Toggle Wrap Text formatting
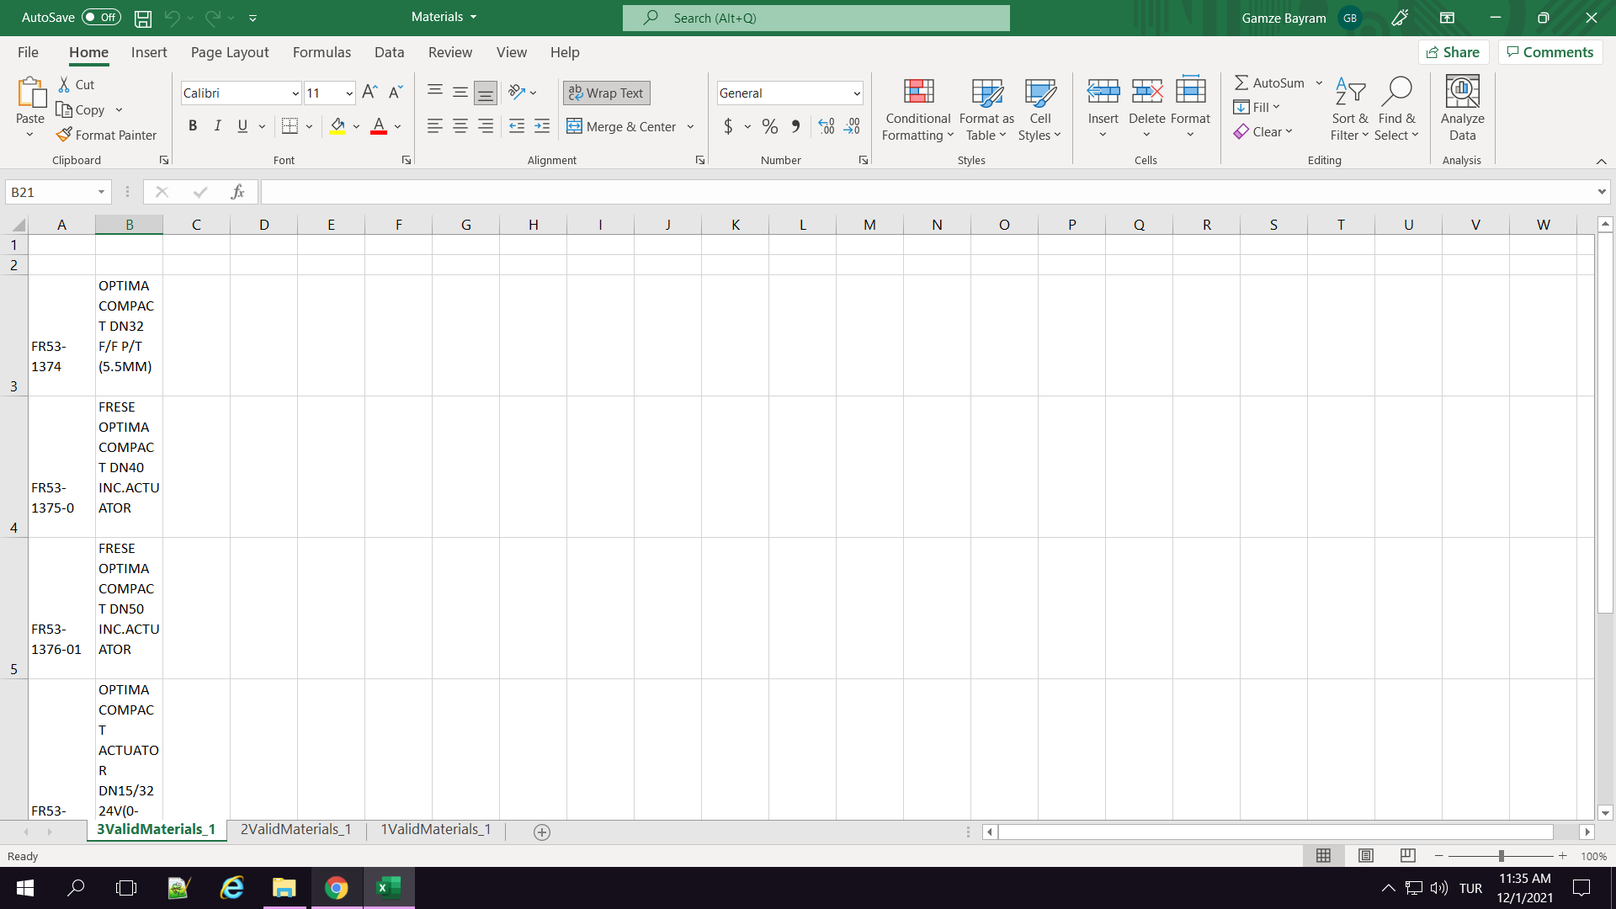1616x909 pixels. click(607, 92)
